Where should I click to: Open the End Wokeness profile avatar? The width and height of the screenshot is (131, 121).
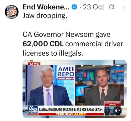click(x=12, y=12)
